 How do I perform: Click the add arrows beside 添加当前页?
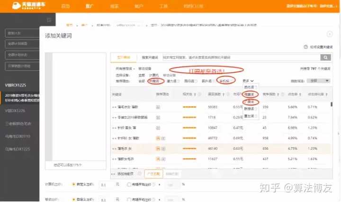click(114, 174)
